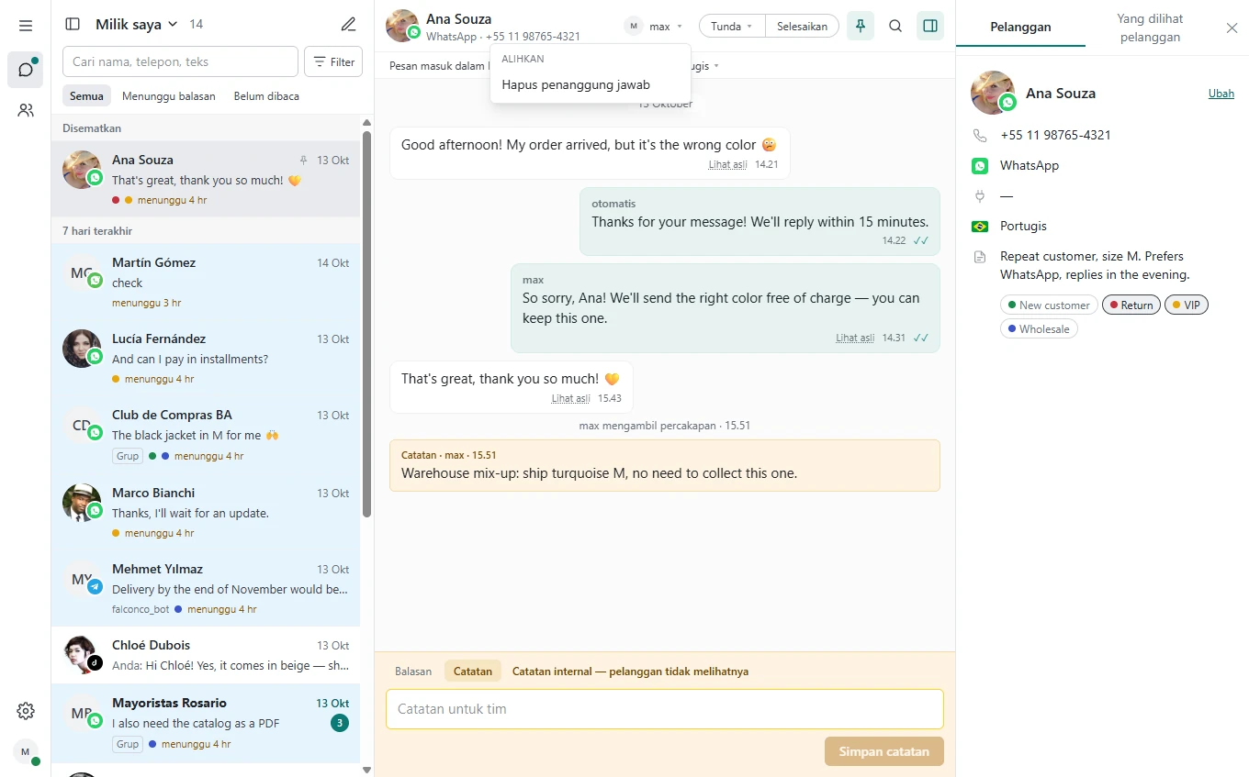
Task: Switch to the Catatan note tab
Action: (473, 671)
